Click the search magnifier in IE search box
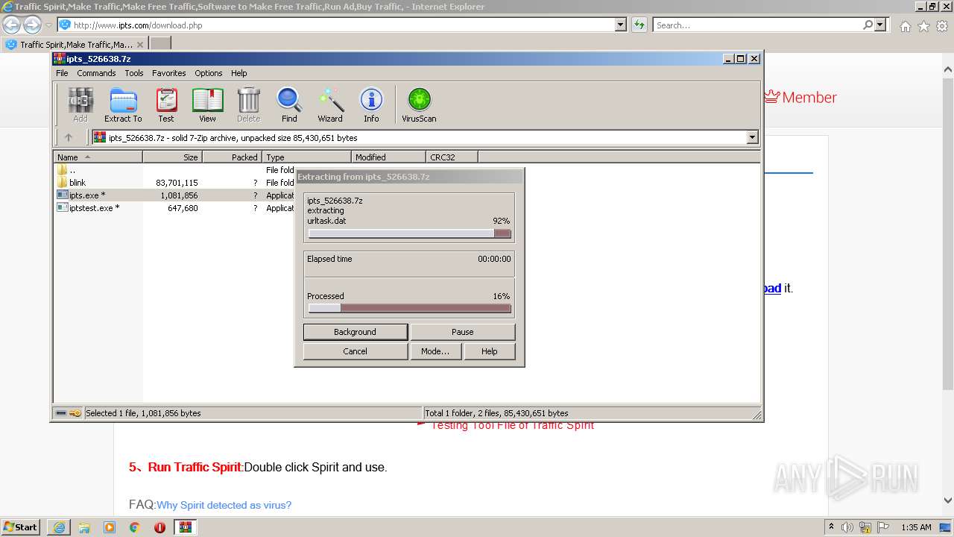Screen dimensions: 954x537 click(x=868, y=25)
